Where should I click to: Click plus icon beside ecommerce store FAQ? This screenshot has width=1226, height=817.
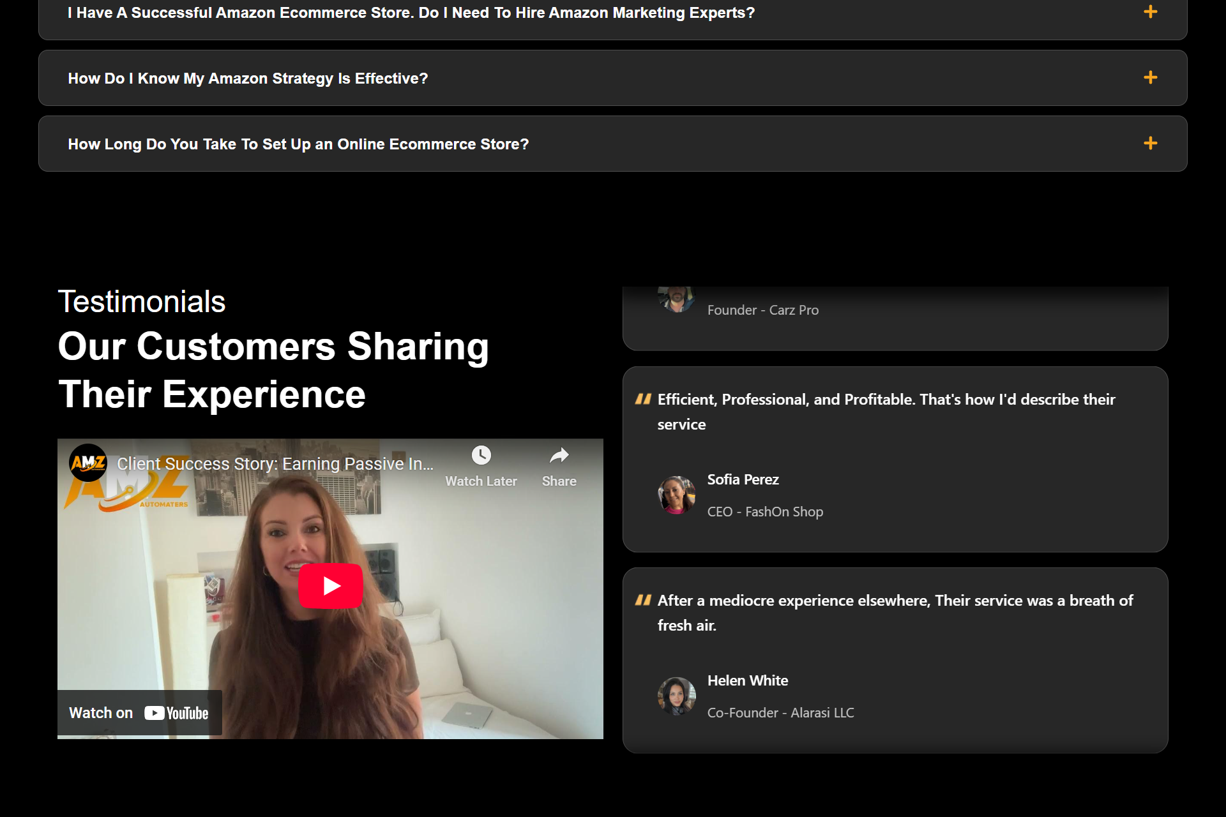1150,144
